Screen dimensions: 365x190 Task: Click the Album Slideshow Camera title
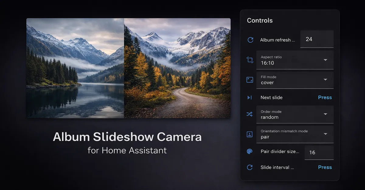point(127,137)
